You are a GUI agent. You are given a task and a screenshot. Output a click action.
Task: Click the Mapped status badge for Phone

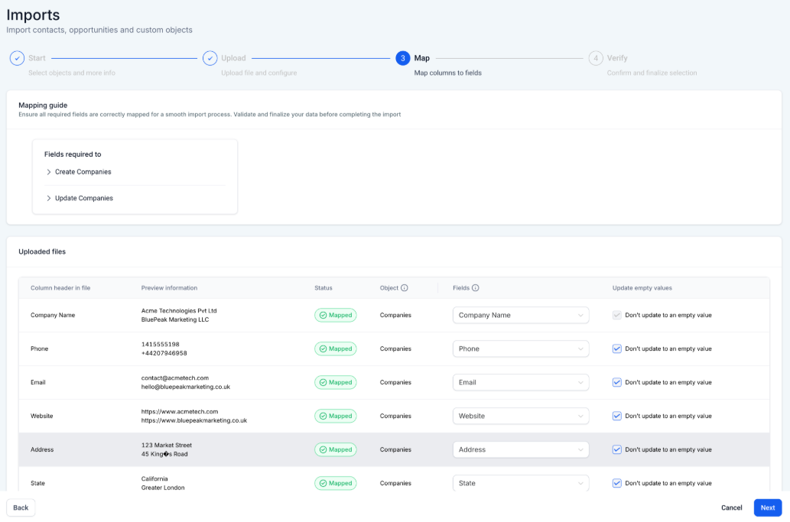point(335,349)
